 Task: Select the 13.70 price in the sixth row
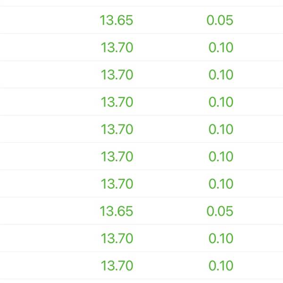(117, 157)
